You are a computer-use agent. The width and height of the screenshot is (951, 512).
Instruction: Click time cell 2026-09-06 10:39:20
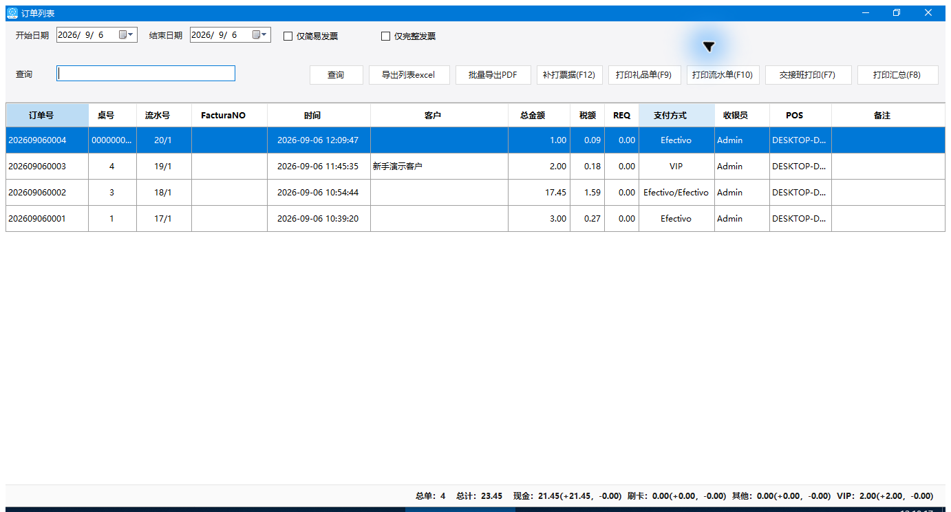(319, 219)
